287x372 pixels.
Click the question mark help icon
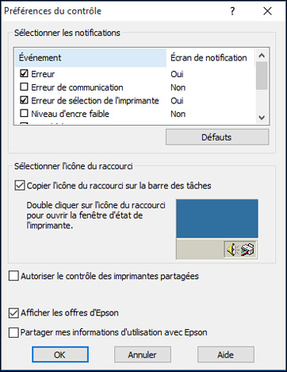coord(232,11)
